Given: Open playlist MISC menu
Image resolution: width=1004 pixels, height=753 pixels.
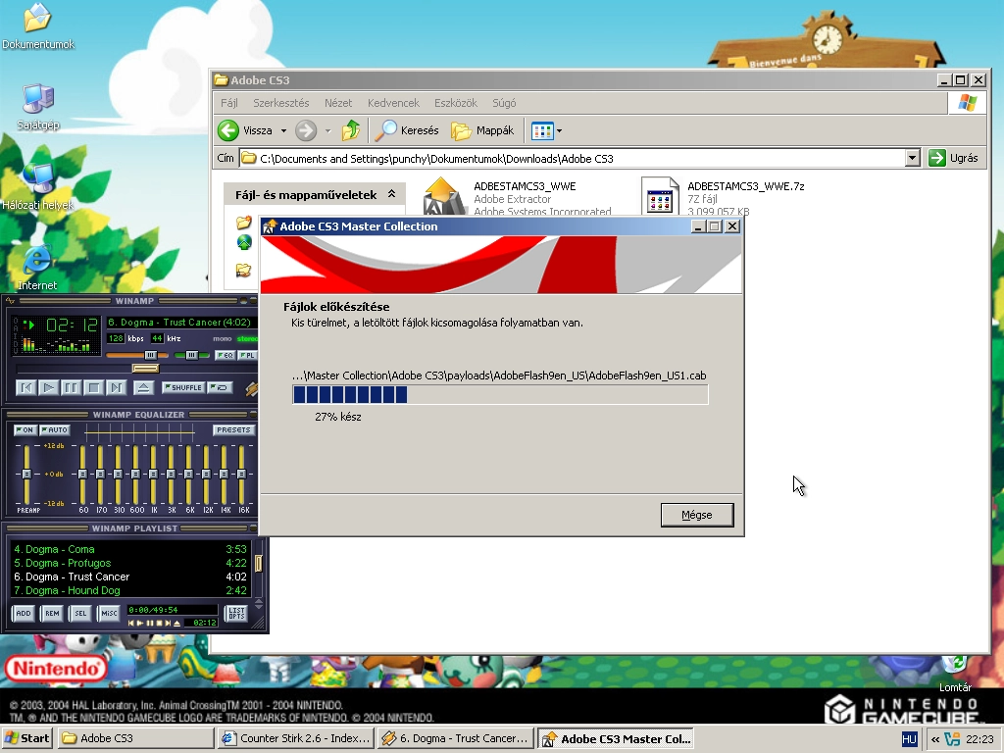Looking at the screenshot, I should [109, 614].
